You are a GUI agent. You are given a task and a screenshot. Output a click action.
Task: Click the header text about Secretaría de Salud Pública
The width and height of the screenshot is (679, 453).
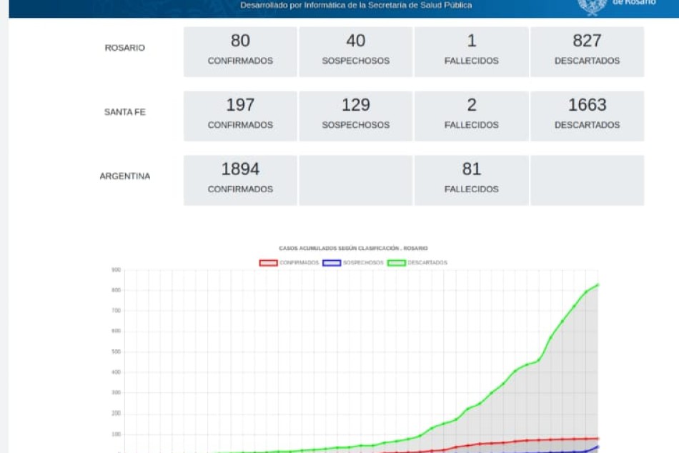pyautogui.click(x=356, y=5)
